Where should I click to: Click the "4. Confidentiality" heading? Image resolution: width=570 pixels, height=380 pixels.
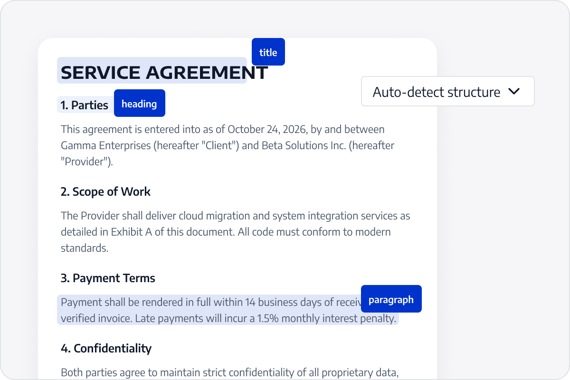[106, 349]
